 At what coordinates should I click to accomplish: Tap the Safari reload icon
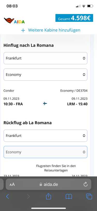click(85, 184)
